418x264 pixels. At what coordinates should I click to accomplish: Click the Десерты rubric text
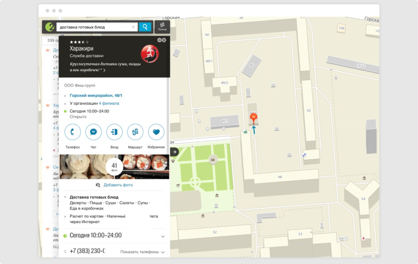point(78,203)
